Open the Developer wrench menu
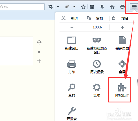138x121 pixels. tap(72, 111)
